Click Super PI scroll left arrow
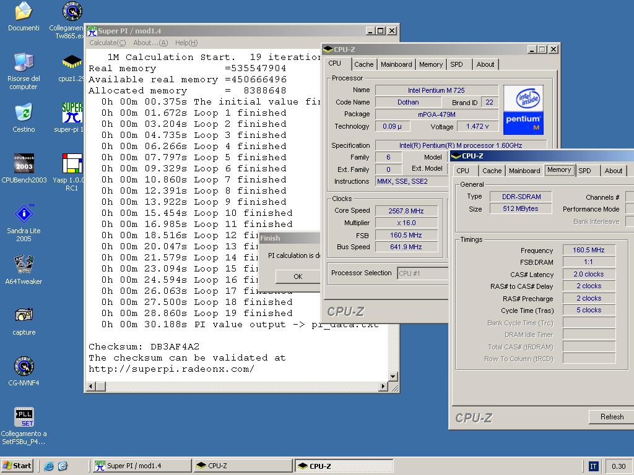The height and width of the screenshot is (475, 634). point(91,387)
